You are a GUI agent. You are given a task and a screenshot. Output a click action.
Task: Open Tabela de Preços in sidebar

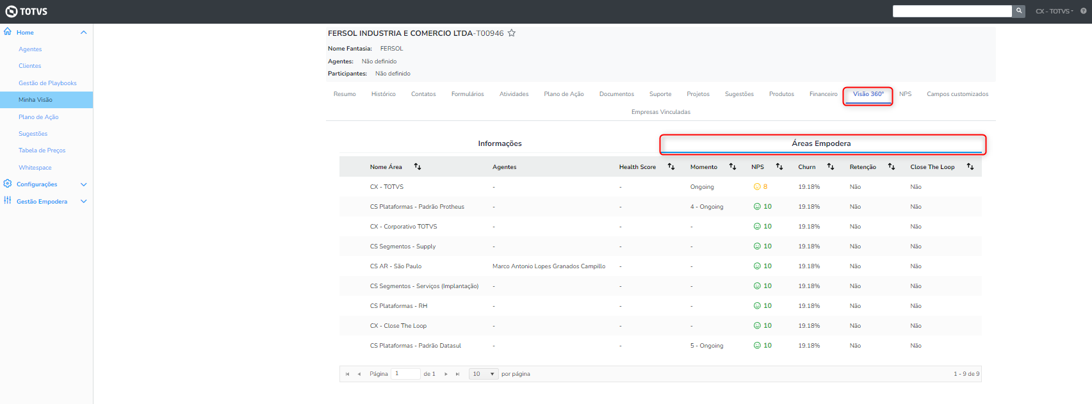click(42, 150)
